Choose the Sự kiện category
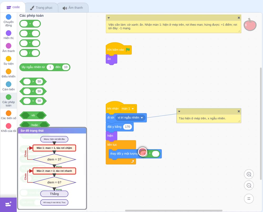Image resolution: width=263 pixels, height=212 pixels. click(x=8, y=60)
